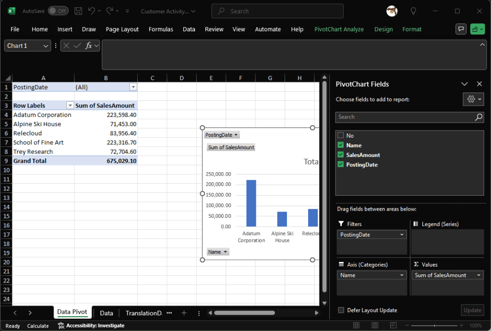Enable Defer Layout Update checkbox
The width and height of the screenshot is (491, 331).
tap(340, 310)
